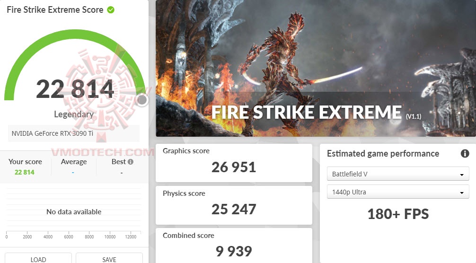Click the Legendary rating label

[x=74, y=114]
